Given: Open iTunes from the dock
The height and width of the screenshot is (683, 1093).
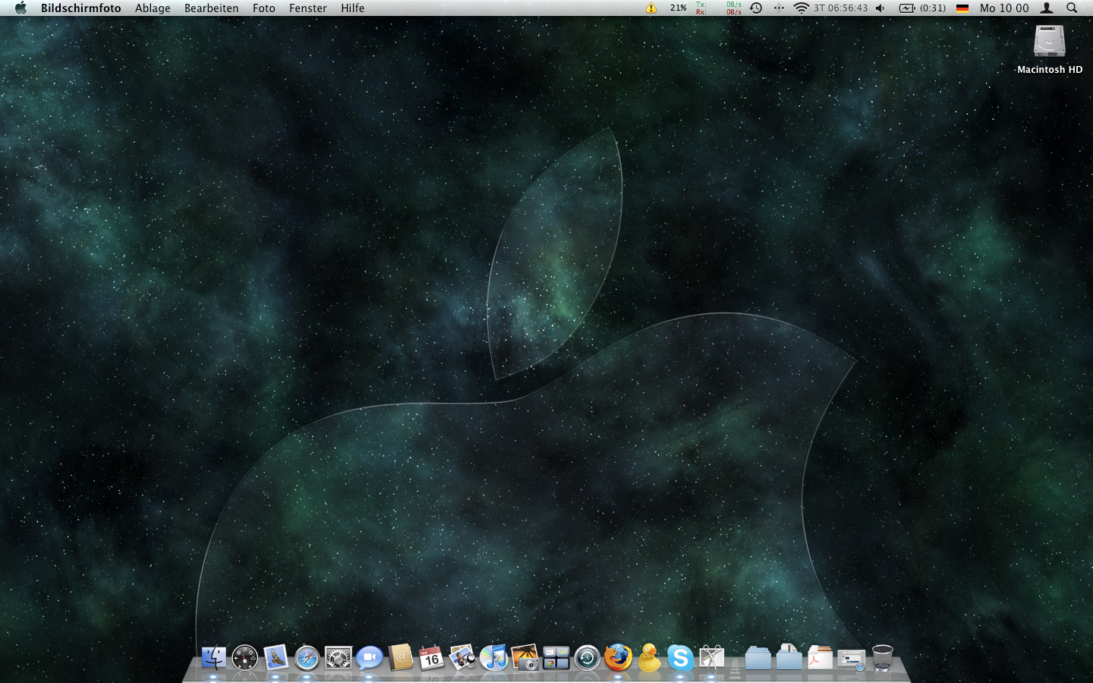Looking at the screenshot, I should click(x=493, y=658).
